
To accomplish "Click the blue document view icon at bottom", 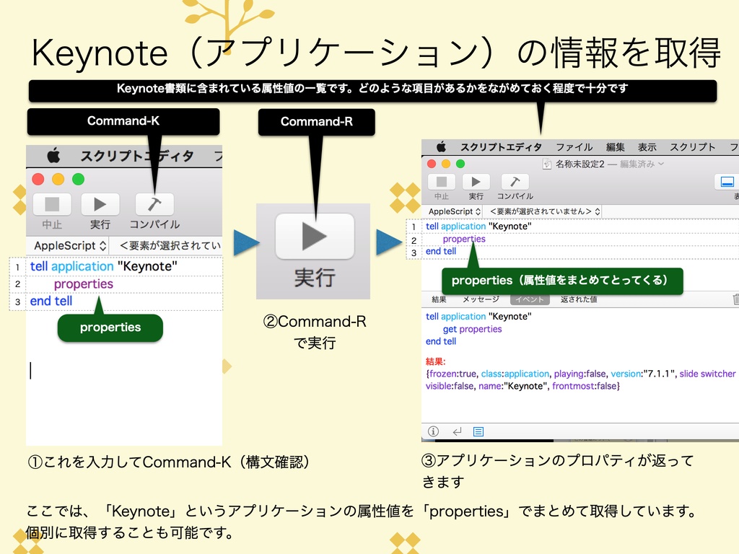I will click(478, 431).
